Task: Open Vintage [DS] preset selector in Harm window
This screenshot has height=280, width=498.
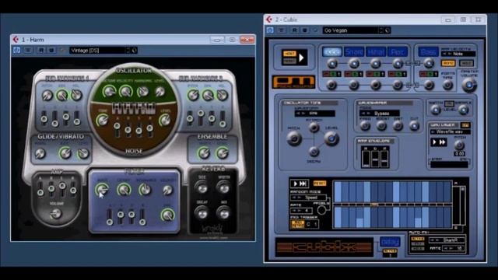Action: tap(97, 50)
